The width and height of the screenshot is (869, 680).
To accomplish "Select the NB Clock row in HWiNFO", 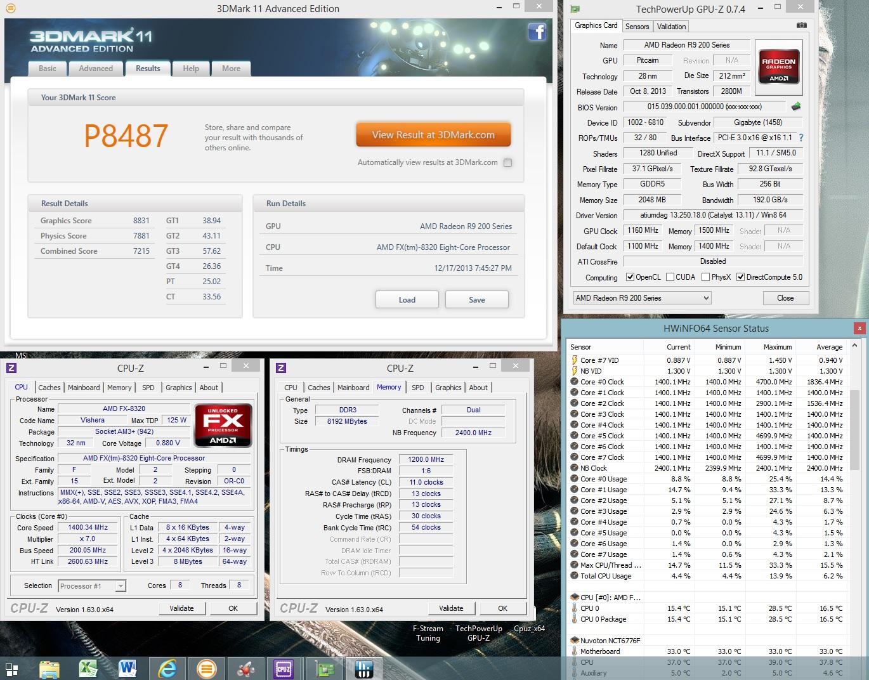I will (707, 468).
